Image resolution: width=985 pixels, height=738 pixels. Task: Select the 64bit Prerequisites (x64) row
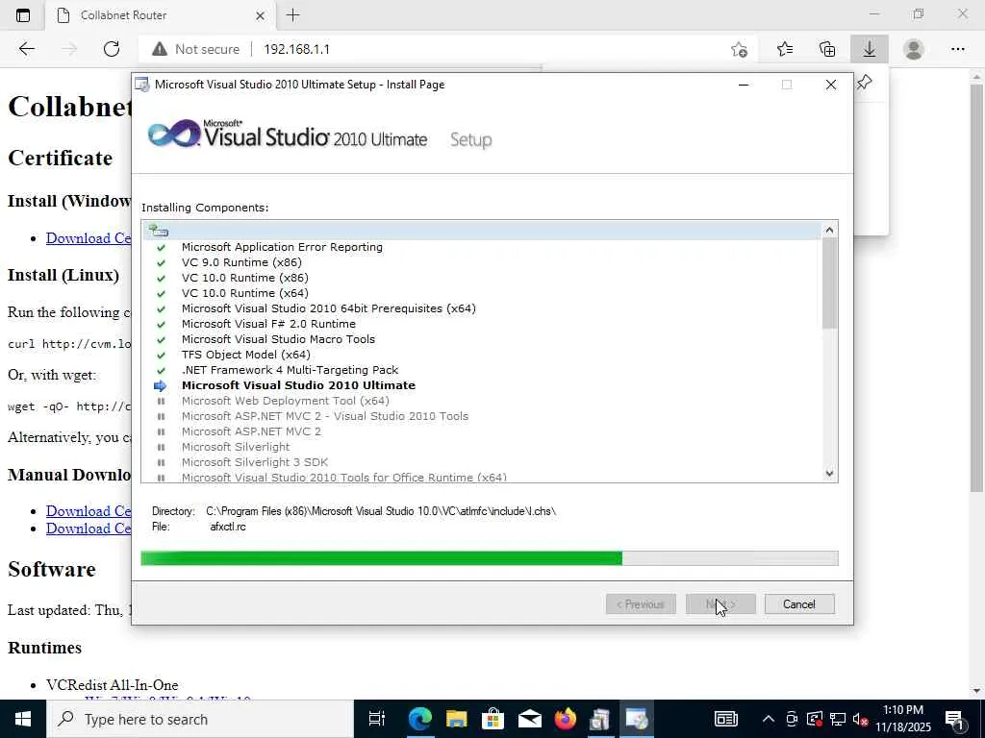coord(482,308)
